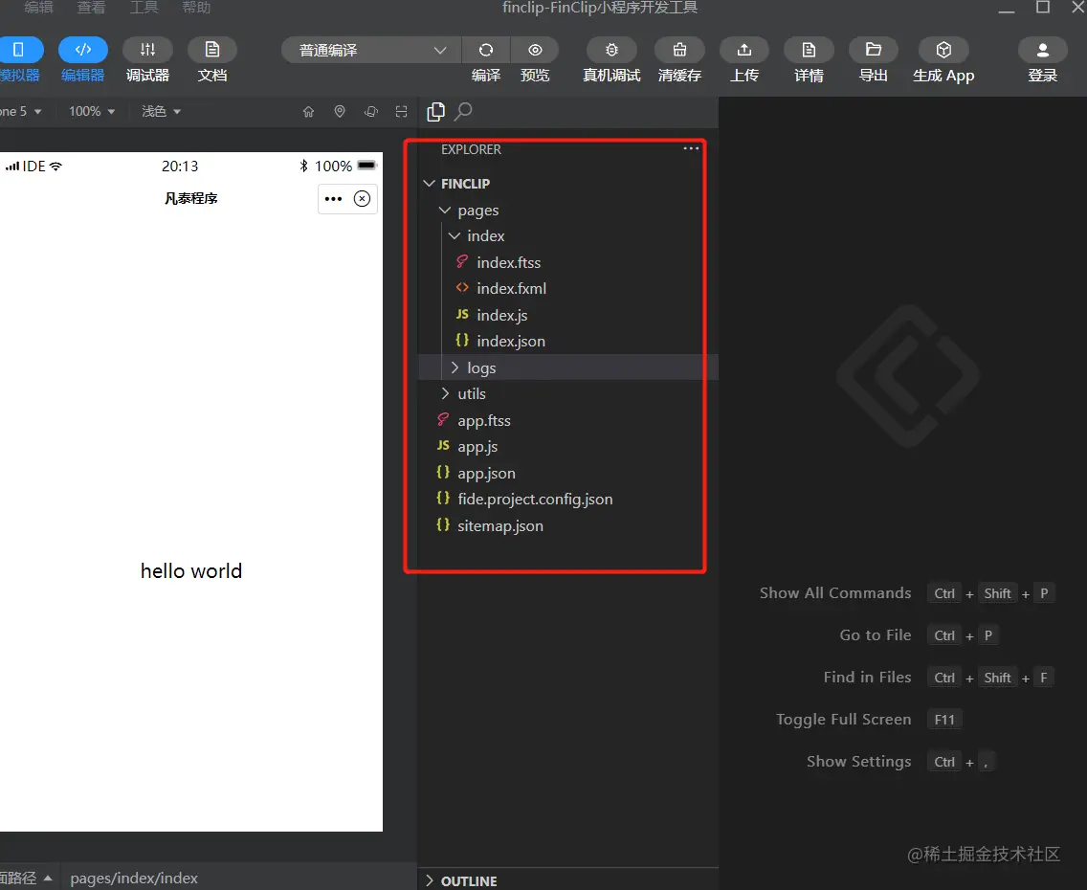This screenshot has width=1087, height=890.
Task: Click the 生成 App cube icon
Action: click(943, 50)
